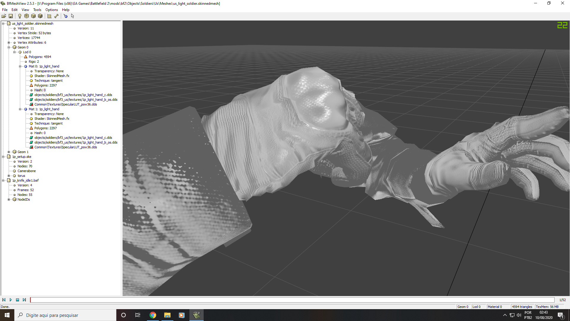The height and width of the screenshot is (321, 570).
Task: Click the 4594 triangles status field
Action: click(522, 307)
